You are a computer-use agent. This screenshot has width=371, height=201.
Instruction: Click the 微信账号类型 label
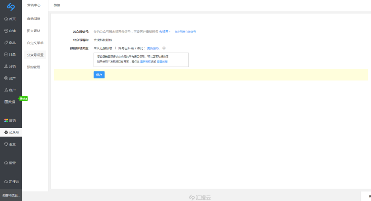[79, 48]
